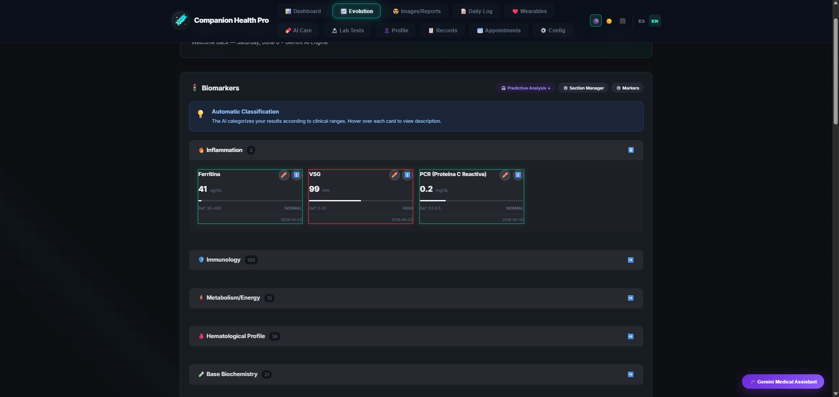Edit the PCR marker with pencil icon
The image size is (839, 397).
[x=505, y=175]
